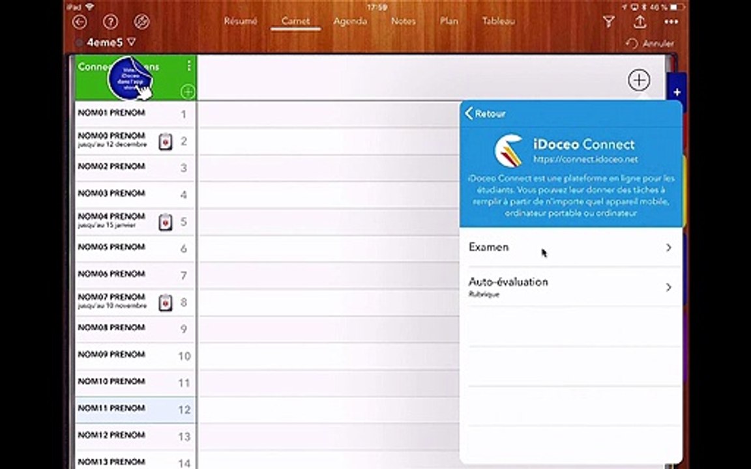The width and height of the screenshot is (751, 469).
Task: Select student NOM00 PRENOM
Action: tap(111, 136)
